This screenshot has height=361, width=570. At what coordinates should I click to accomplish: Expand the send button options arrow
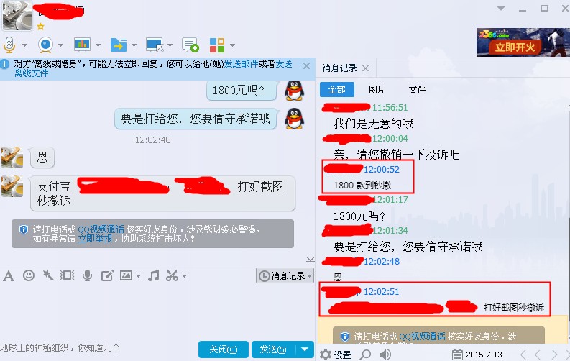pos(305,349)
